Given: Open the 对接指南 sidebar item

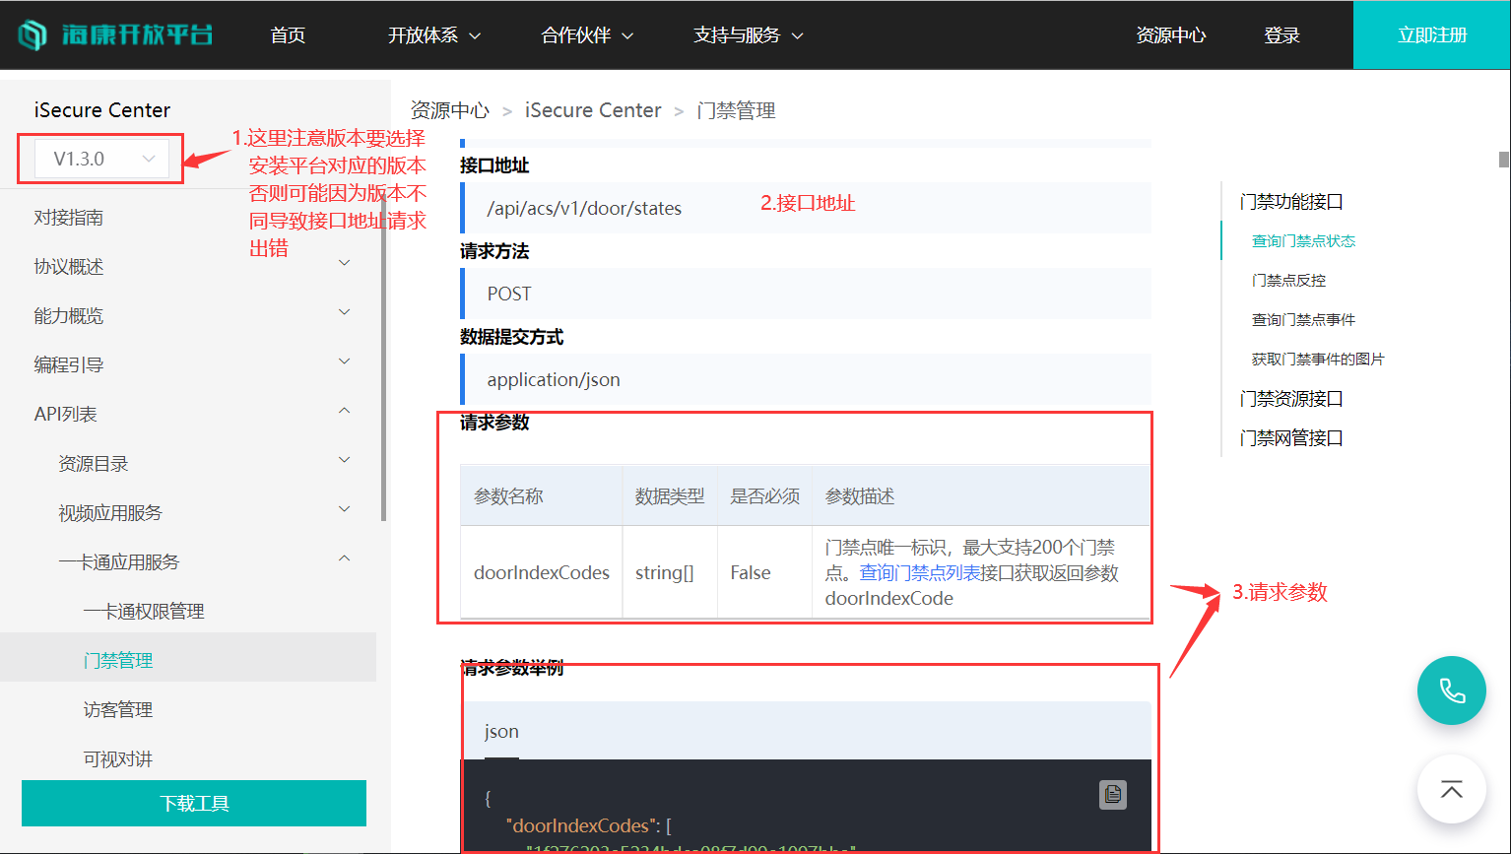Looking at the screenshot, I should click(x=69, y=218).
